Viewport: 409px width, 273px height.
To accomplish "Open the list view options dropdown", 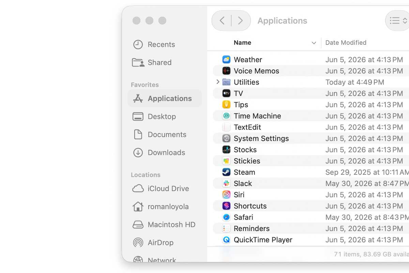I will click(x=398, y=21).
